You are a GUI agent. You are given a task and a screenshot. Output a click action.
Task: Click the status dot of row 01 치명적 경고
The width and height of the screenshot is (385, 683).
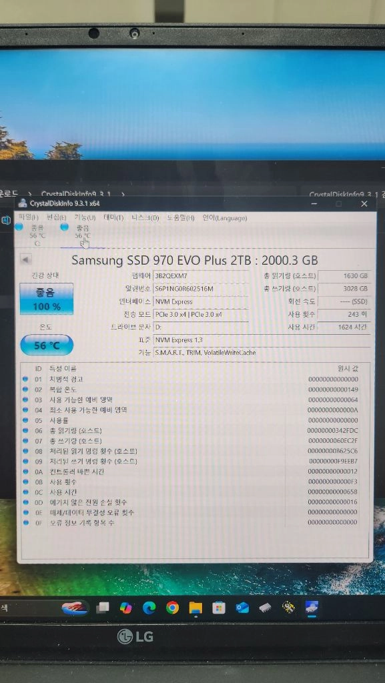(25, 379)
